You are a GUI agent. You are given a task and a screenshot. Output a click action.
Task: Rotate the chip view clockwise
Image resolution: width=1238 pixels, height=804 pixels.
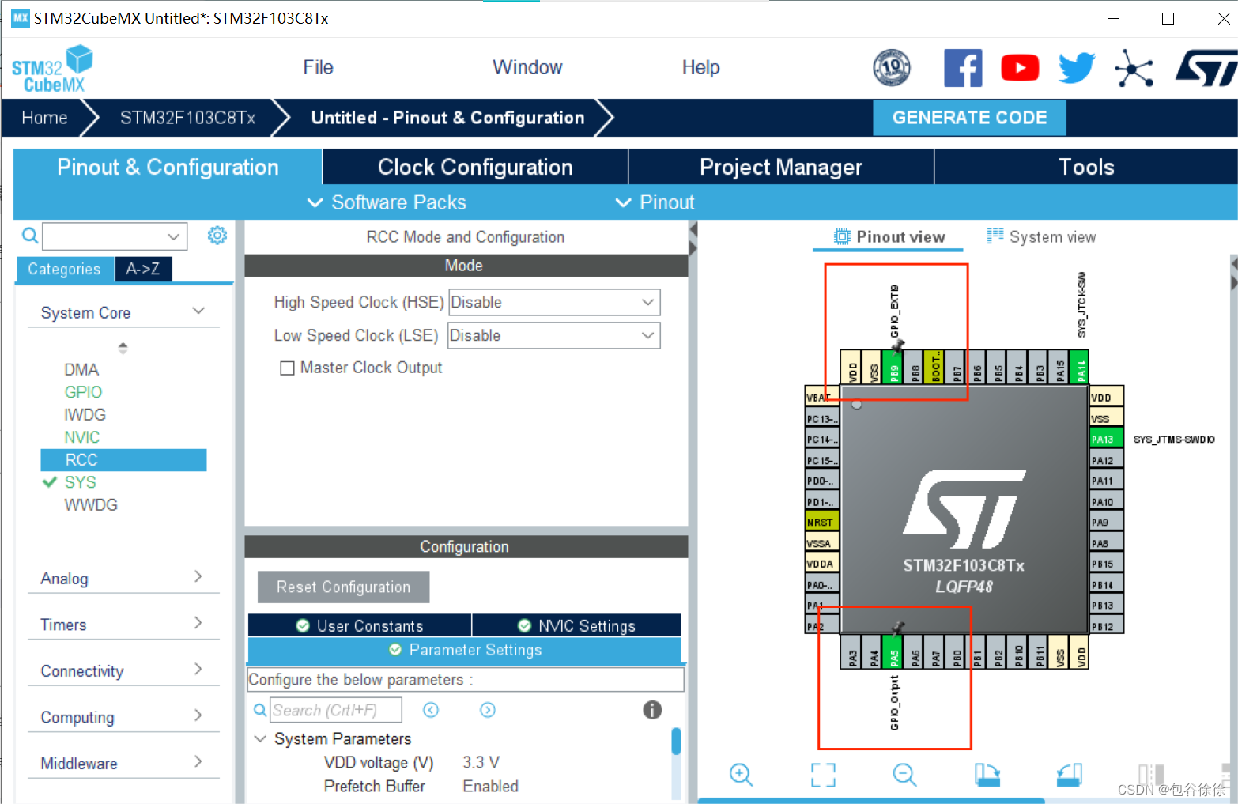tap(987, 775)
